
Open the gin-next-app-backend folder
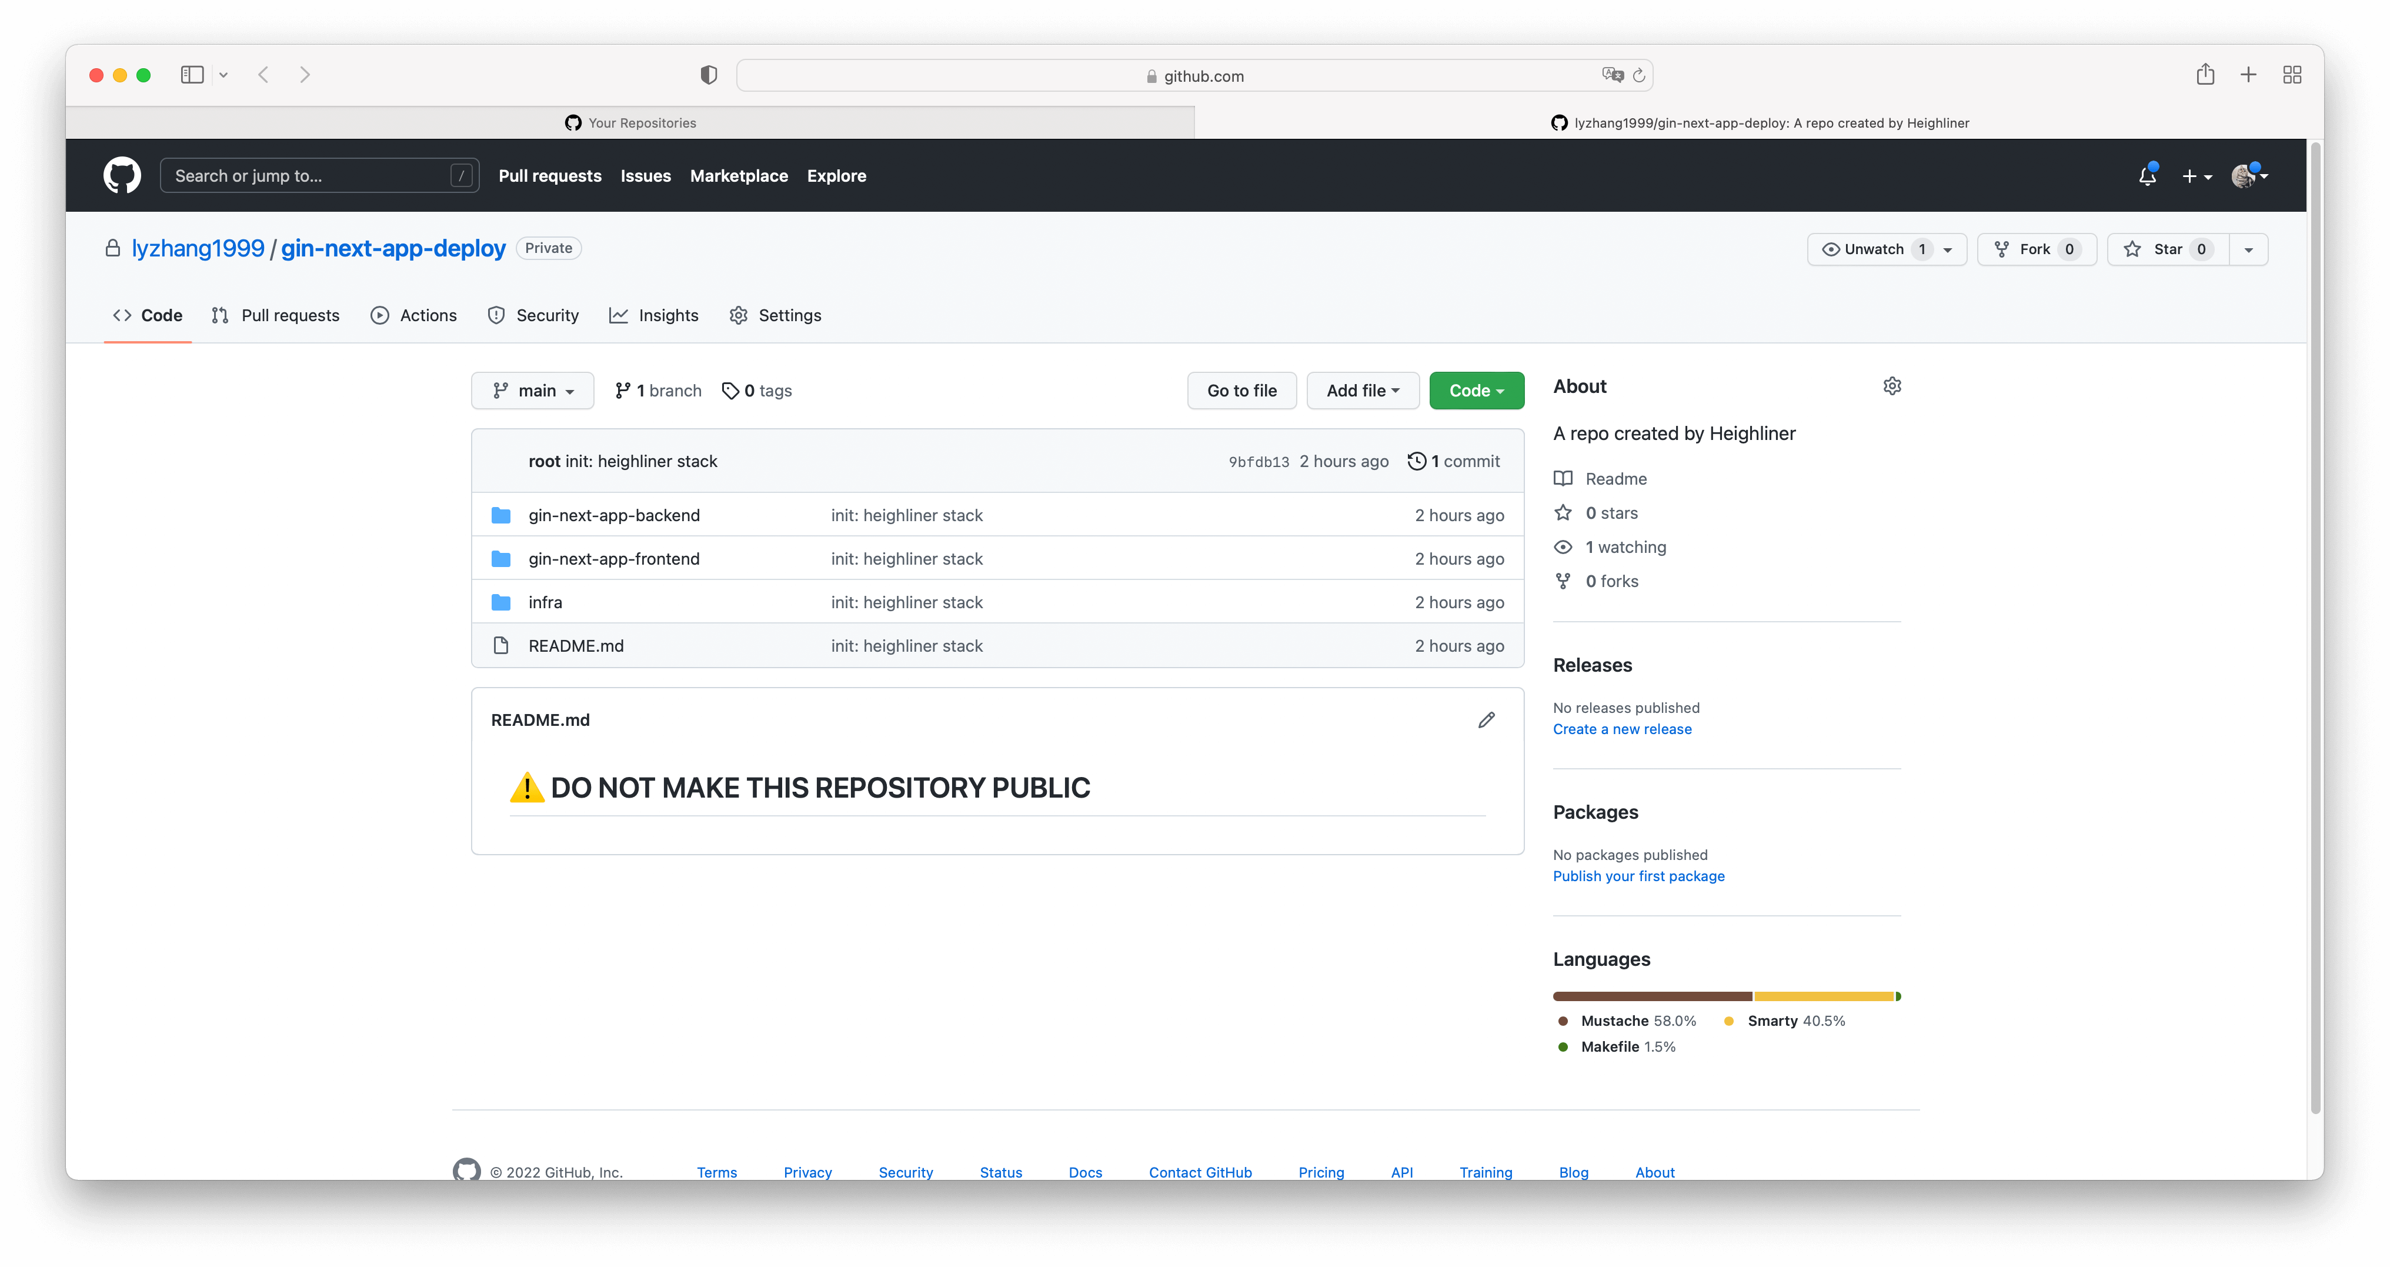tap(614, 515)
